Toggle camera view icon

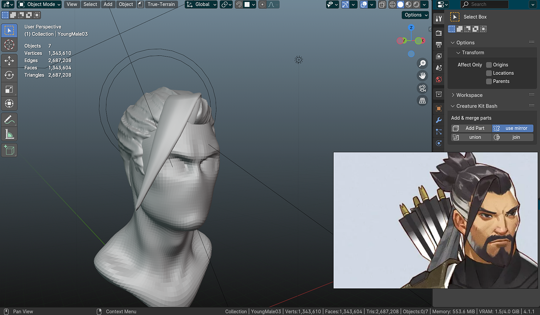pos(422,88)
